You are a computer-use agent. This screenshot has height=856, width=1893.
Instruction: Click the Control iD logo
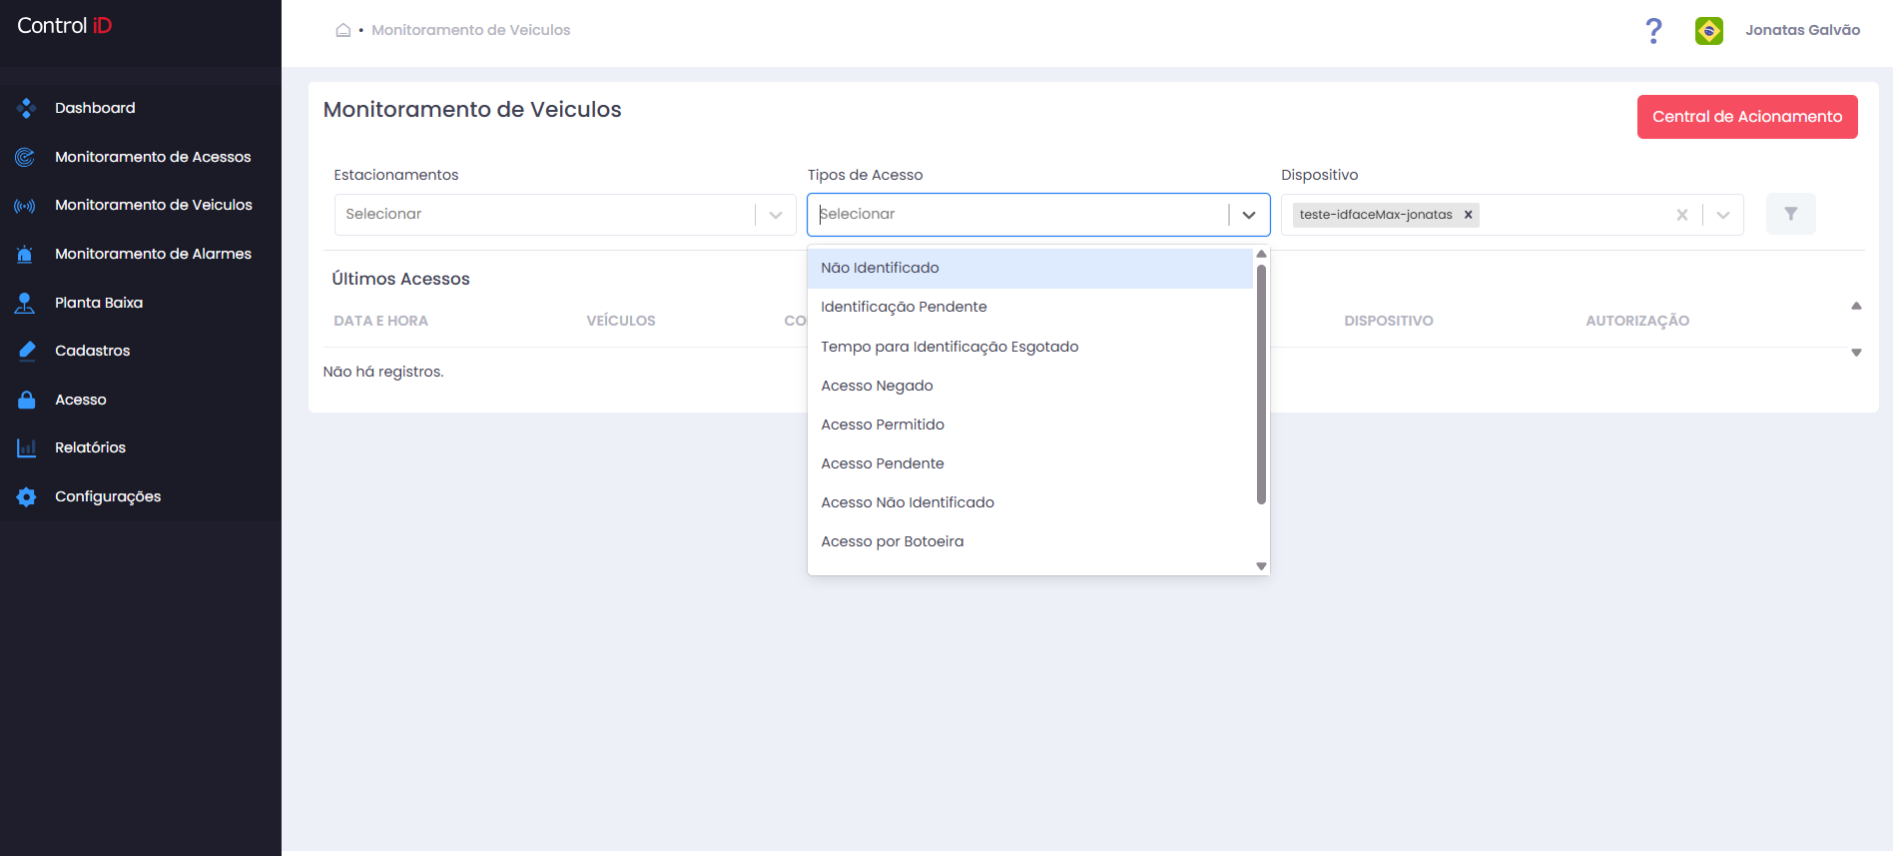pos(65,26)
